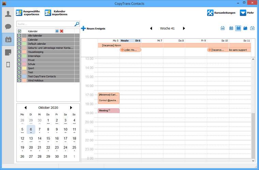Image resolution: width=259 pixels, height=170 pixels.
Task: Open the 'ko sans support' Sunday event
Action: [240, 50]
